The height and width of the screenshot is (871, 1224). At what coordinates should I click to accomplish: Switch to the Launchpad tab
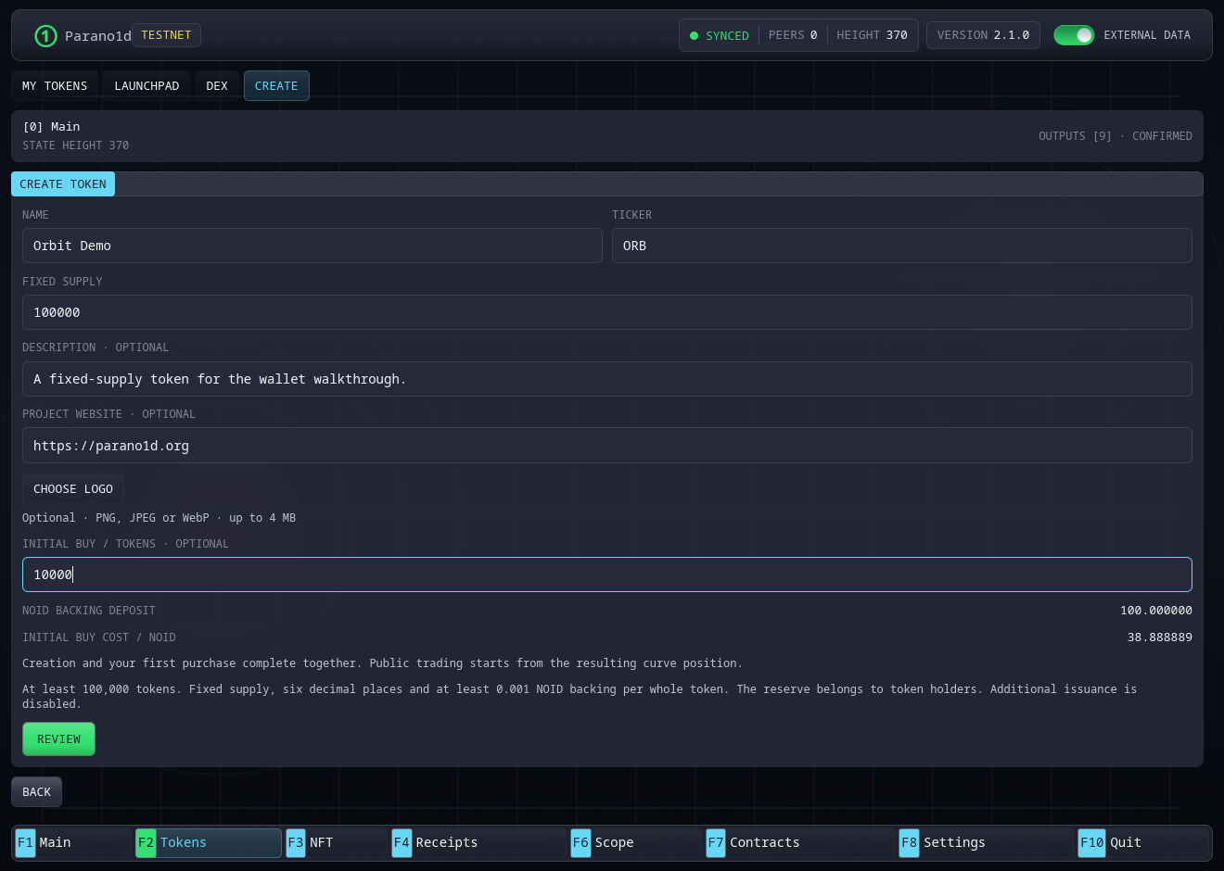[x=147, y=86]
